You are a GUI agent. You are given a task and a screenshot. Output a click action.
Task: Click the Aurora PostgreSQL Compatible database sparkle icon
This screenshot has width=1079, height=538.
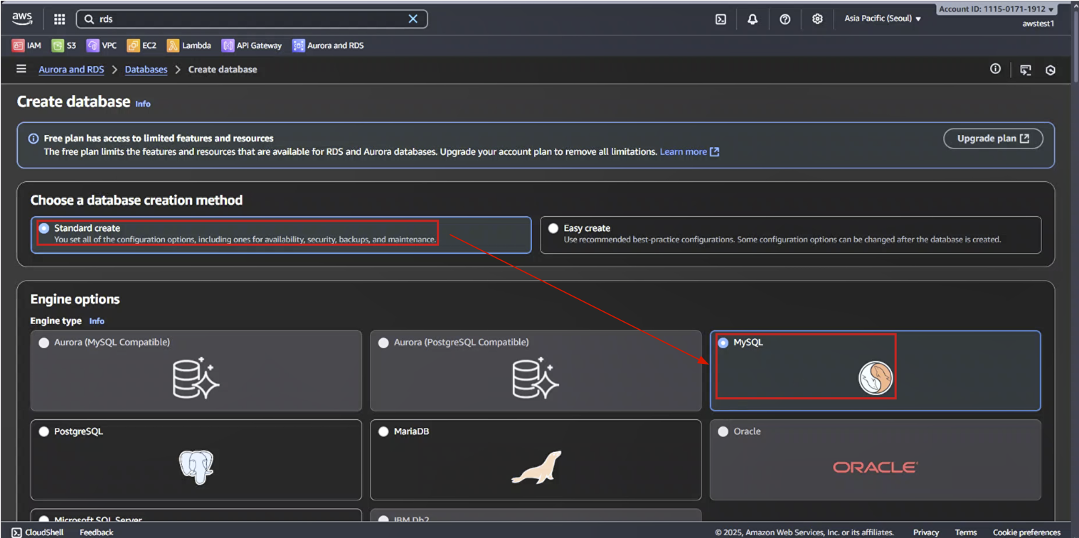[536, 377]
